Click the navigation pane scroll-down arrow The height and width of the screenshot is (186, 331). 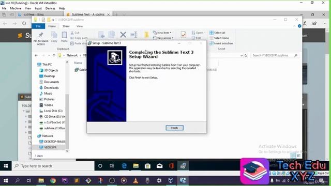67,151
